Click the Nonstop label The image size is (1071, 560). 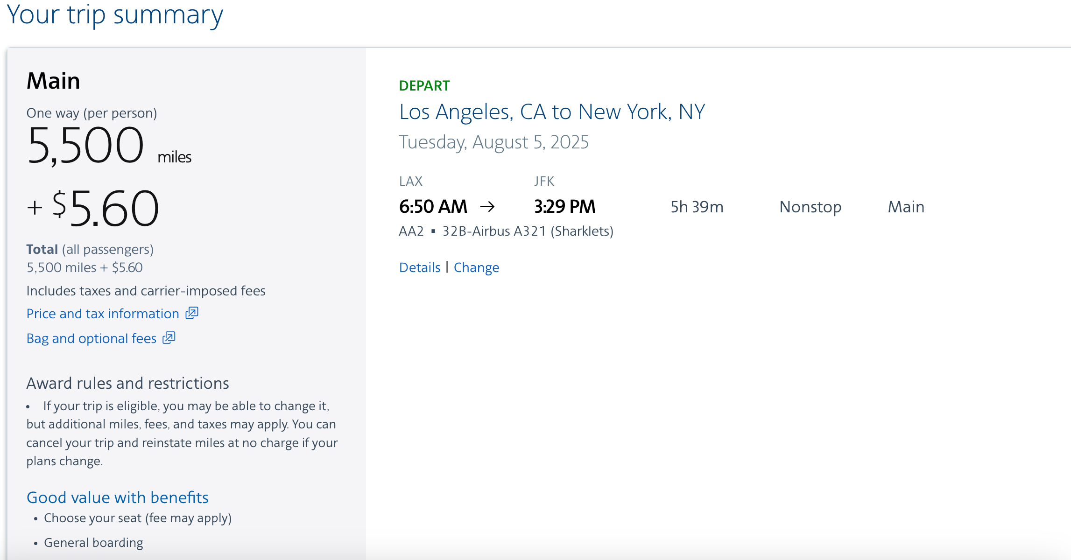[810, 207]
